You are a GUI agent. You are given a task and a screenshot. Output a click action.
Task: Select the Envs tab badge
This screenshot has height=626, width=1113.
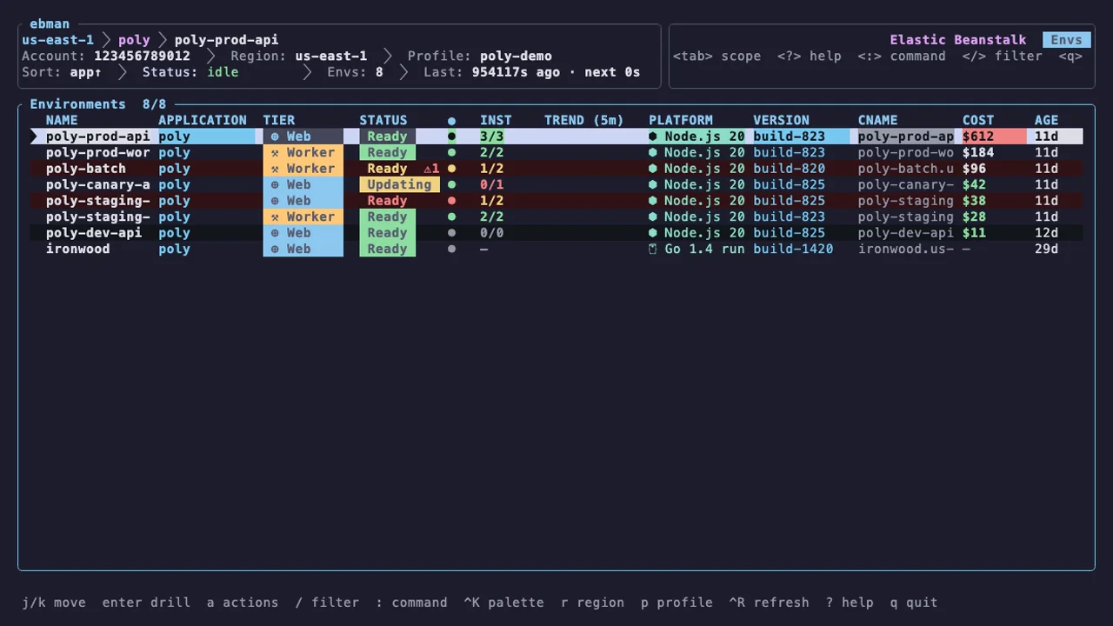point(1067,40)
